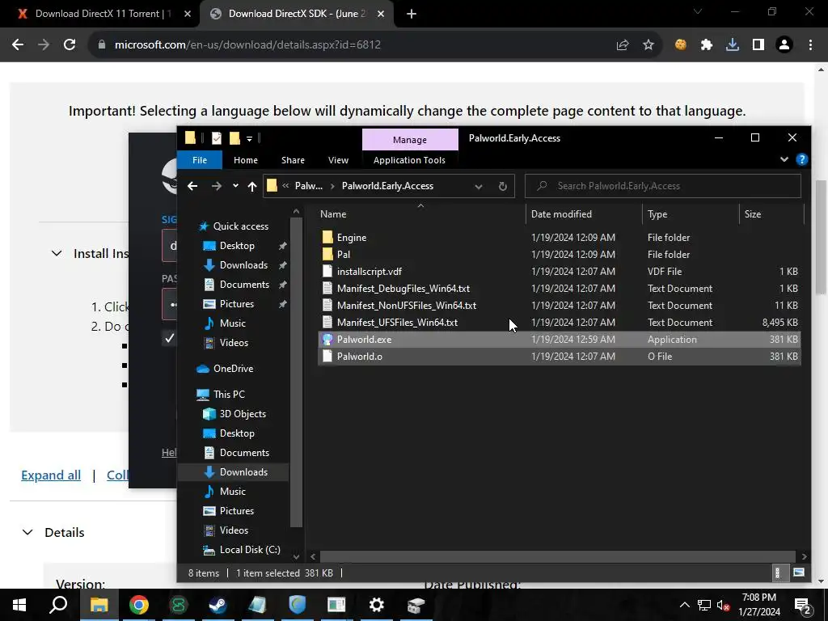Open Local Disk (C:) in sidebar
This screenshot has height=621, width=828.
pyautogui.click(x=250, y=550)
